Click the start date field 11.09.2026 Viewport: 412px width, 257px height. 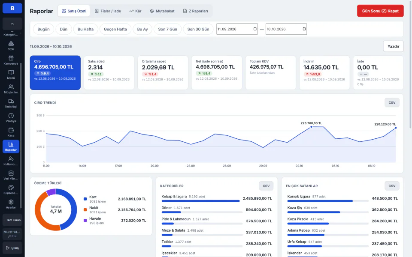[x=237, y=29]
